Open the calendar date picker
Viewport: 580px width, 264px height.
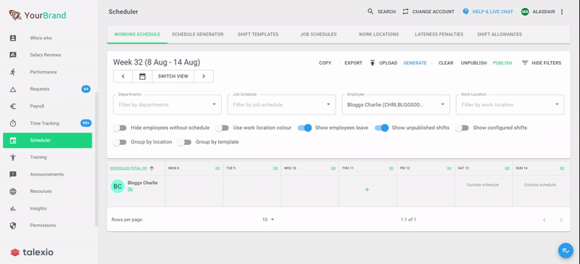pyautogui.click(x=142, y=76)
